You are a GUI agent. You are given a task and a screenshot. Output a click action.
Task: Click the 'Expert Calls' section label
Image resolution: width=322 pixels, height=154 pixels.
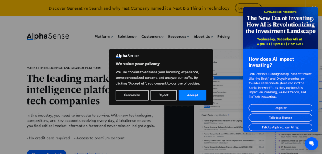(x=207, y=115)
